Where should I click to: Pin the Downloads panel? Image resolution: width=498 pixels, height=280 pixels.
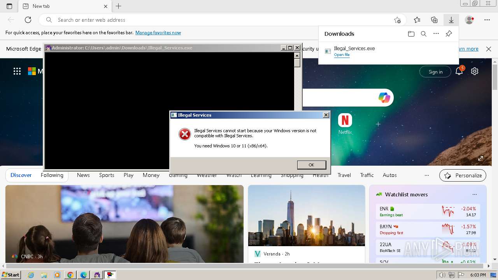(449, 34)
